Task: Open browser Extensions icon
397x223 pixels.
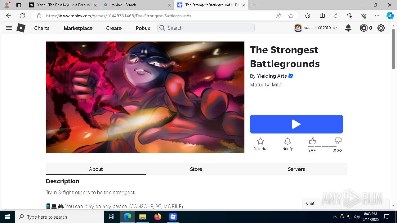Action: coord(307,16)
